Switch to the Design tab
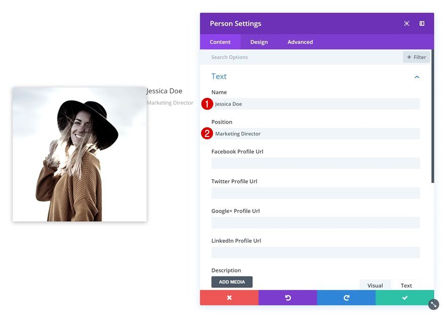This screenshot has width=446, height=316. (x=259, y=42)
